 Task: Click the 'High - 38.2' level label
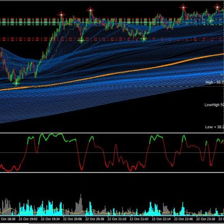pos(214,82)
